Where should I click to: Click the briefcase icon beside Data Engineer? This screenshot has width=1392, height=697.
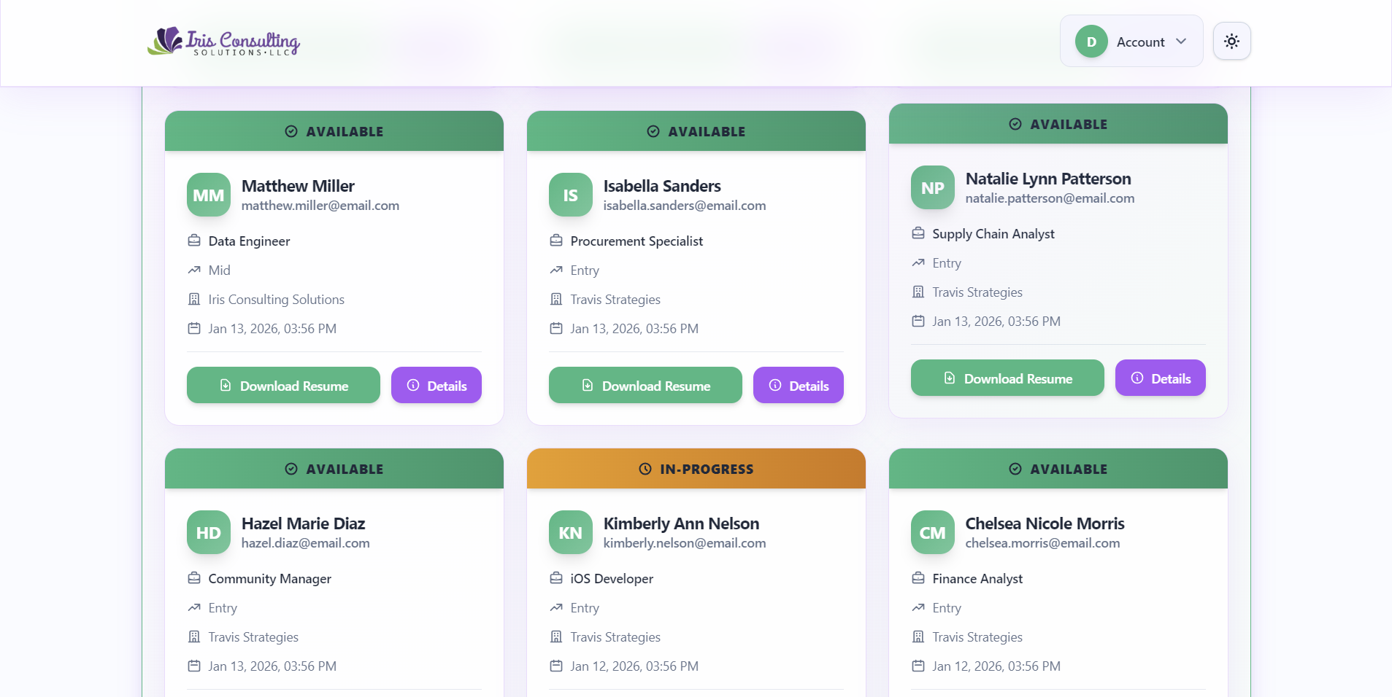(194, 241)
